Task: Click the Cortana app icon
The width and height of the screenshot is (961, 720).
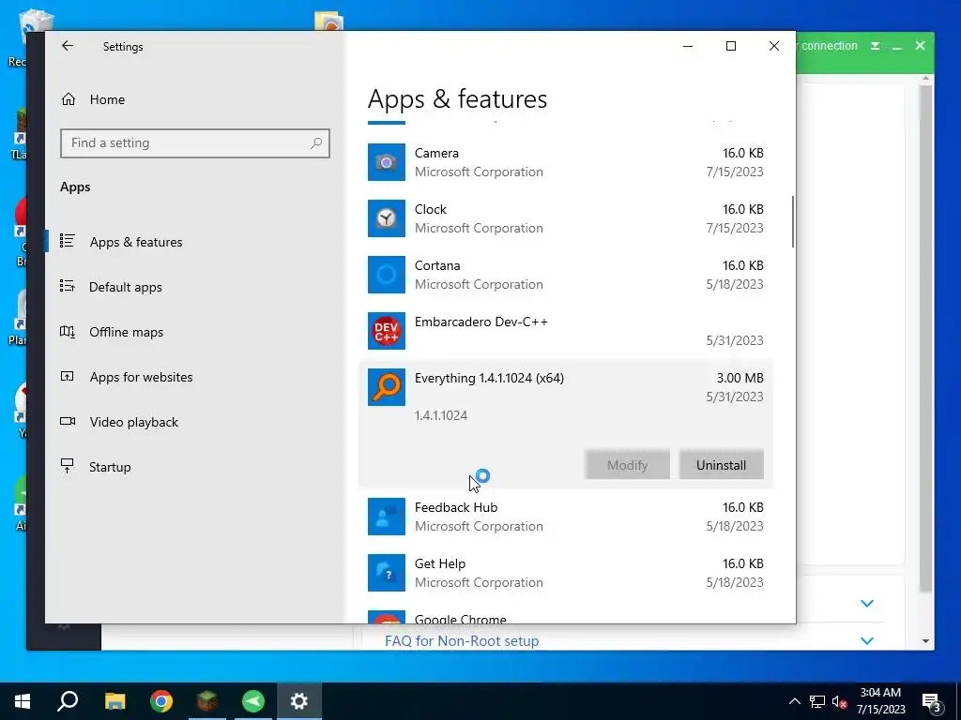Action: point(386,275)
